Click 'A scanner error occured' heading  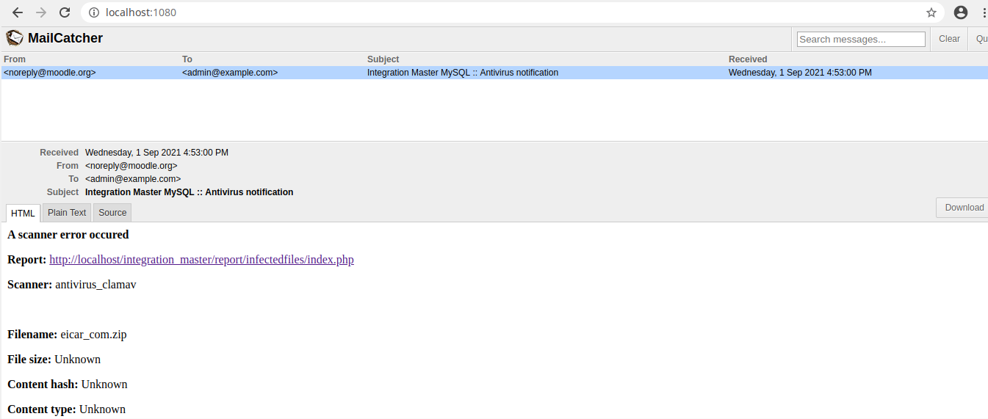(x=68, y=235)
